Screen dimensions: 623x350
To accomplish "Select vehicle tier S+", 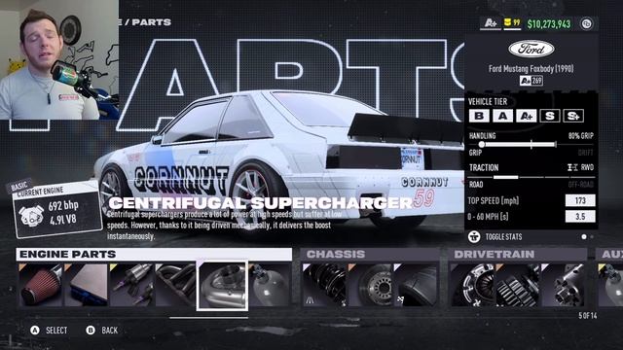I will click(573, 116).
